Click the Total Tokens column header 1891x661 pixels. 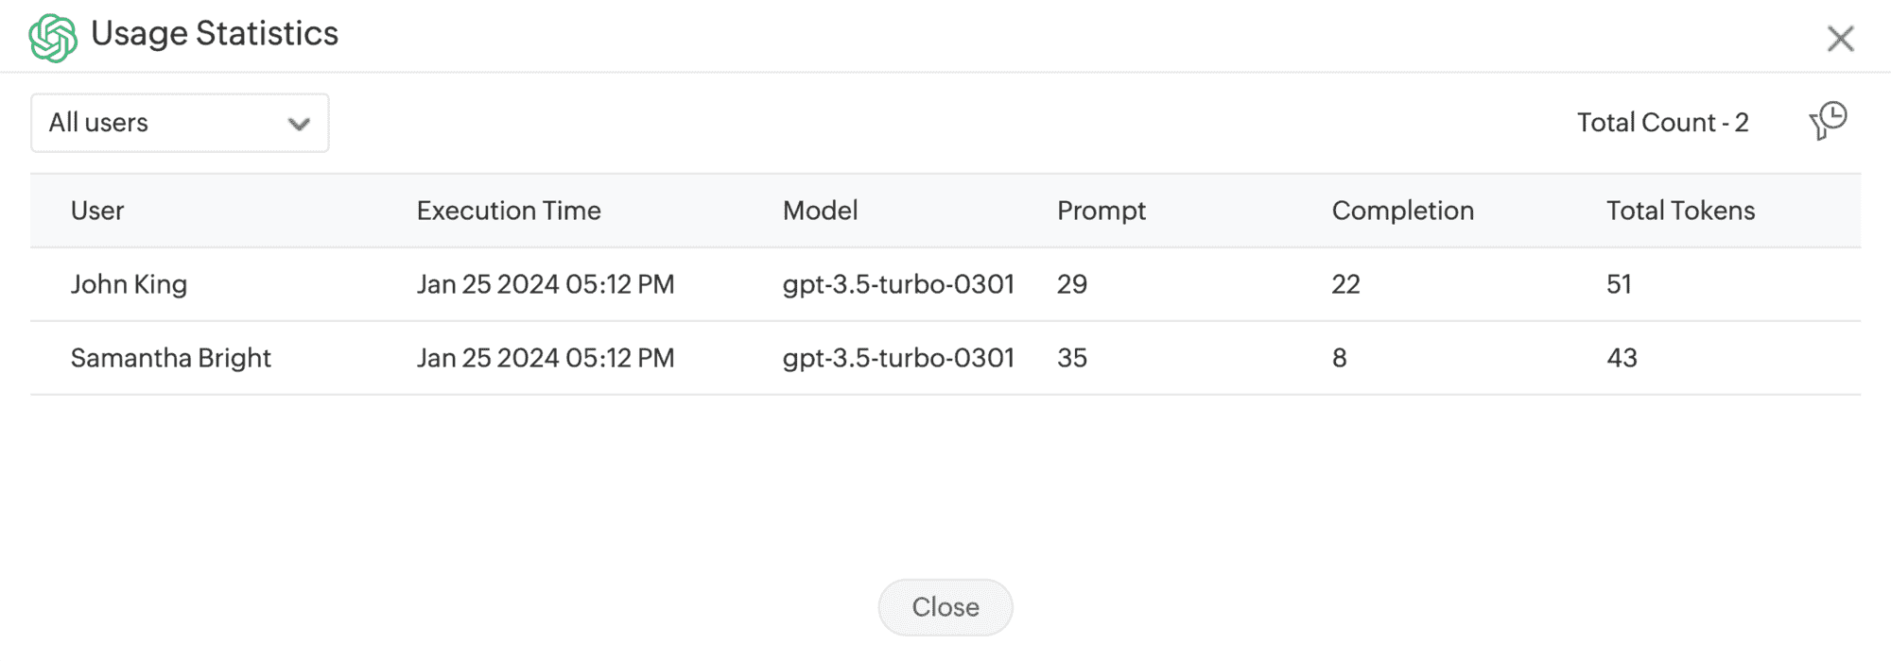pos(1680,211)
